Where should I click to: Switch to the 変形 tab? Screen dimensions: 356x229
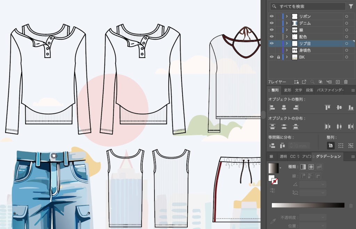pyautogui.click(x=288, y=90)
